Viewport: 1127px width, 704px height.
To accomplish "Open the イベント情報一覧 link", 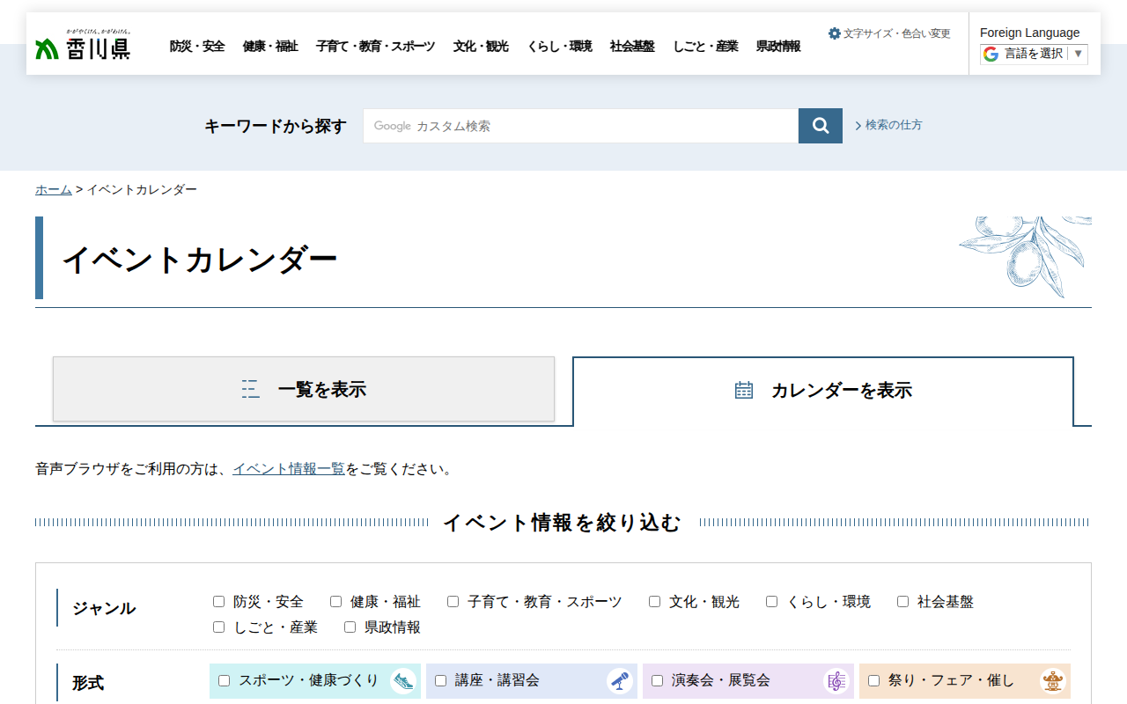I will [x=289, y=469].
